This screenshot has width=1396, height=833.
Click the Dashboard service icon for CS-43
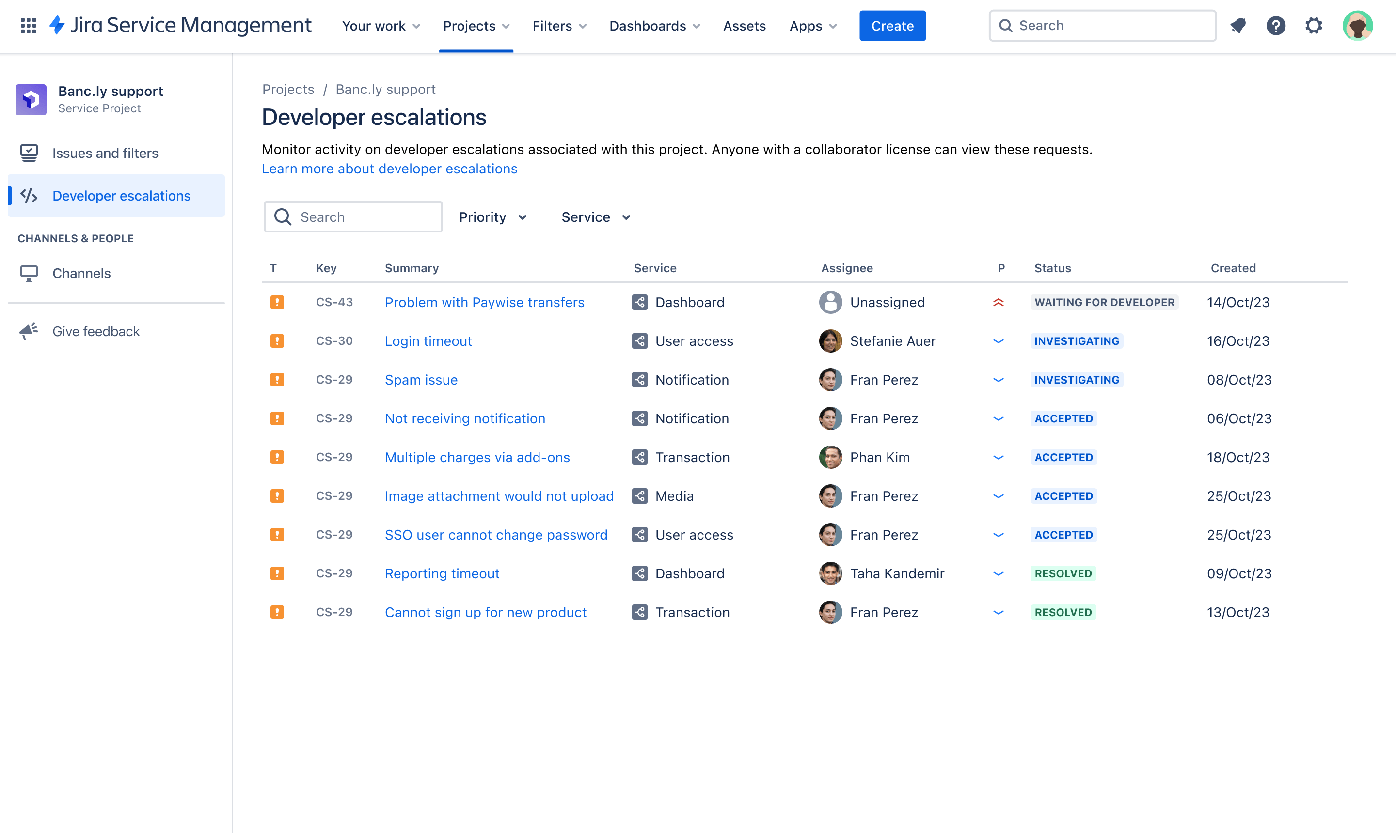point(640,301)
